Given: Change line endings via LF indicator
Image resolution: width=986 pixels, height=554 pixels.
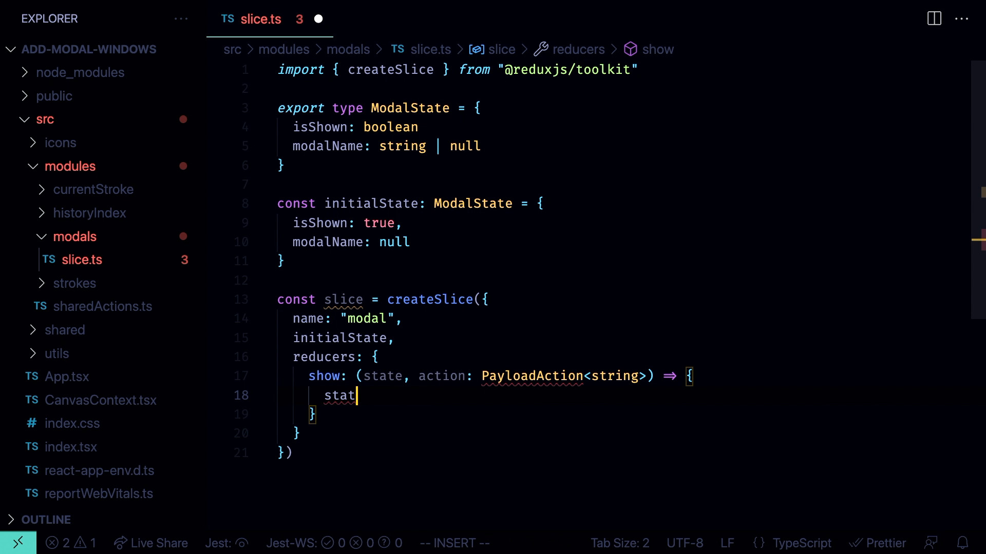Looking at the screenshot, I should pyautogui.click(x=727, y=543).
